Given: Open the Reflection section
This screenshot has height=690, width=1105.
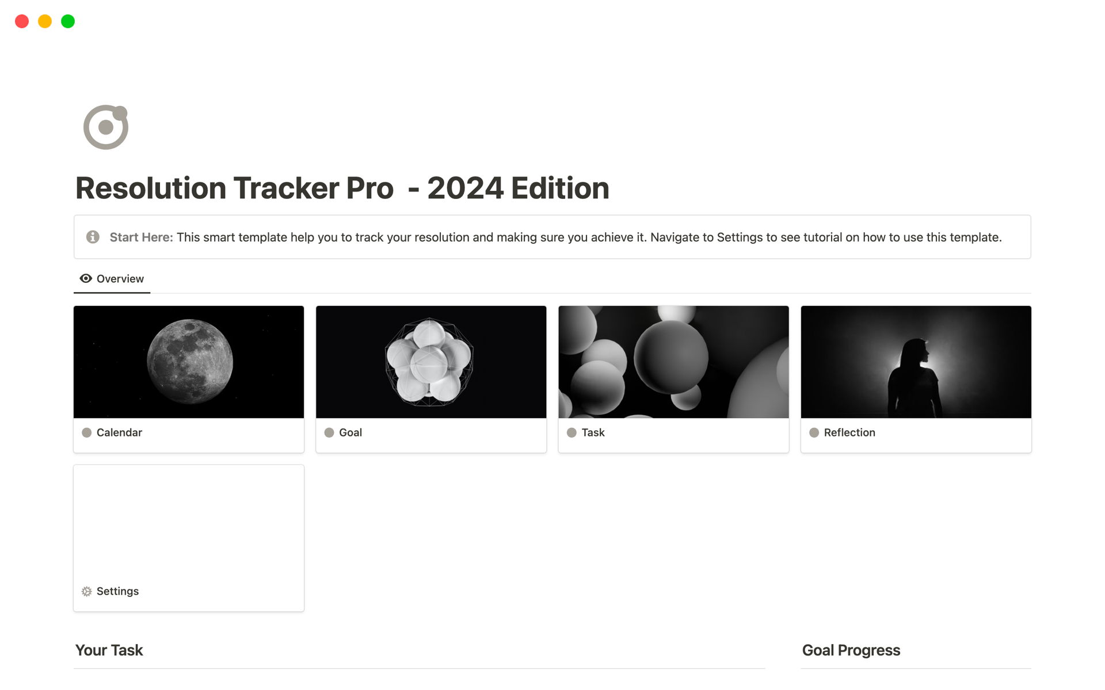Looking at the screenshot, I should tap(915, 378).
